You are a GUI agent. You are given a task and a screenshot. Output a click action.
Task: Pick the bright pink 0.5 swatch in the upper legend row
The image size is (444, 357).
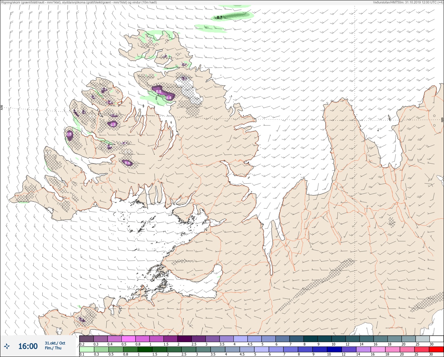point(128,339)
